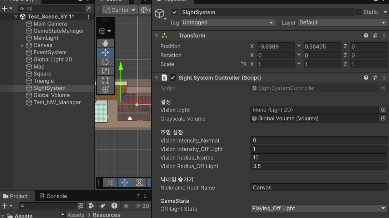The width and height of the screenshot is (389, 218).
Task: Click the bottom overlay path edit button
Action: coord(139,183)
